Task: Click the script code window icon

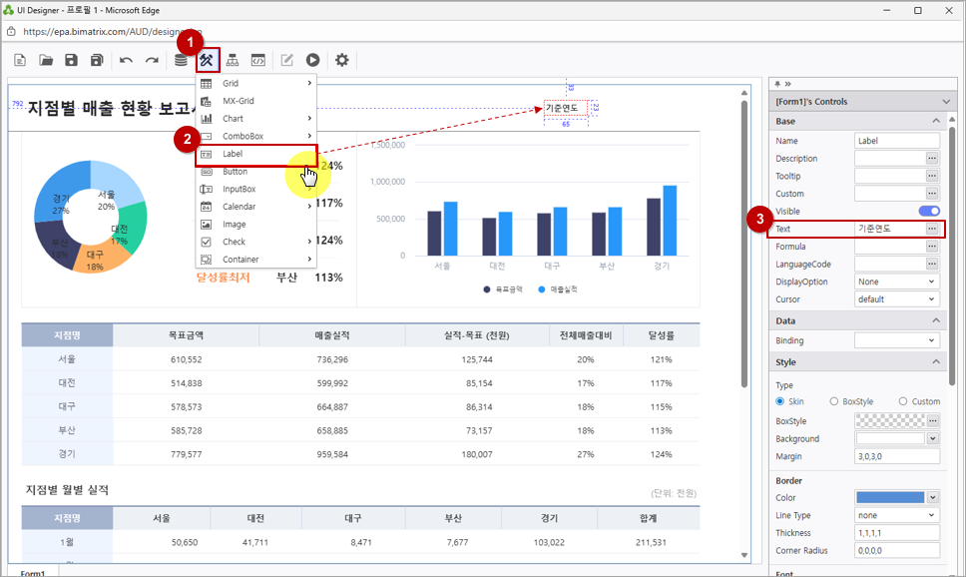Action: pyautogui.click(x=258, y=60)
